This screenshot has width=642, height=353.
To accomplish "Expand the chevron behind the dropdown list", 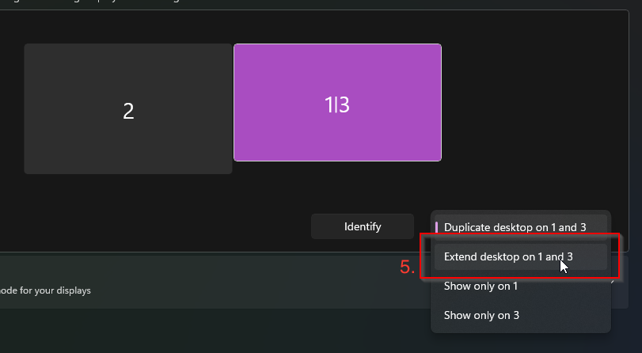I will point(614,282).
